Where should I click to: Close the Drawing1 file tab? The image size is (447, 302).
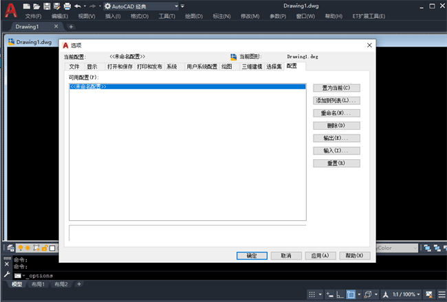(x=56, y=26)
